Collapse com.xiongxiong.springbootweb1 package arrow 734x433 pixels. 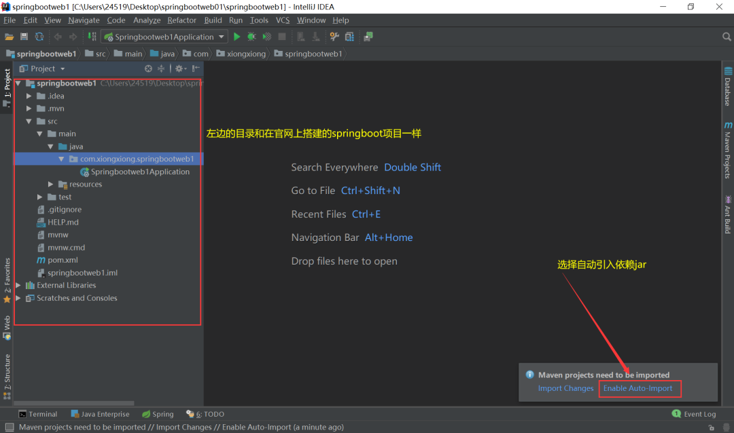(x=61, y=159)
